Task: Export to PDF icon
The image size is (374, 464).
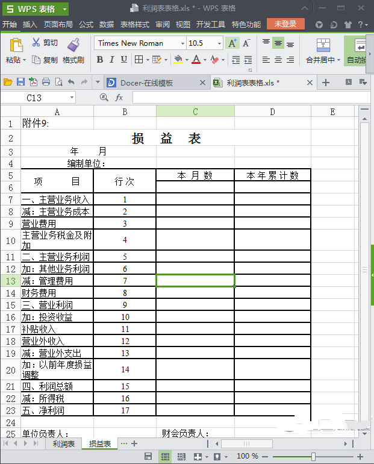Action: click(33, 82)
